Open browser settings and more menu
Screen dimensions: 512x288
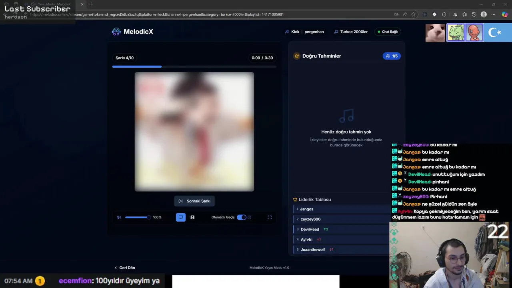[493, 14]
